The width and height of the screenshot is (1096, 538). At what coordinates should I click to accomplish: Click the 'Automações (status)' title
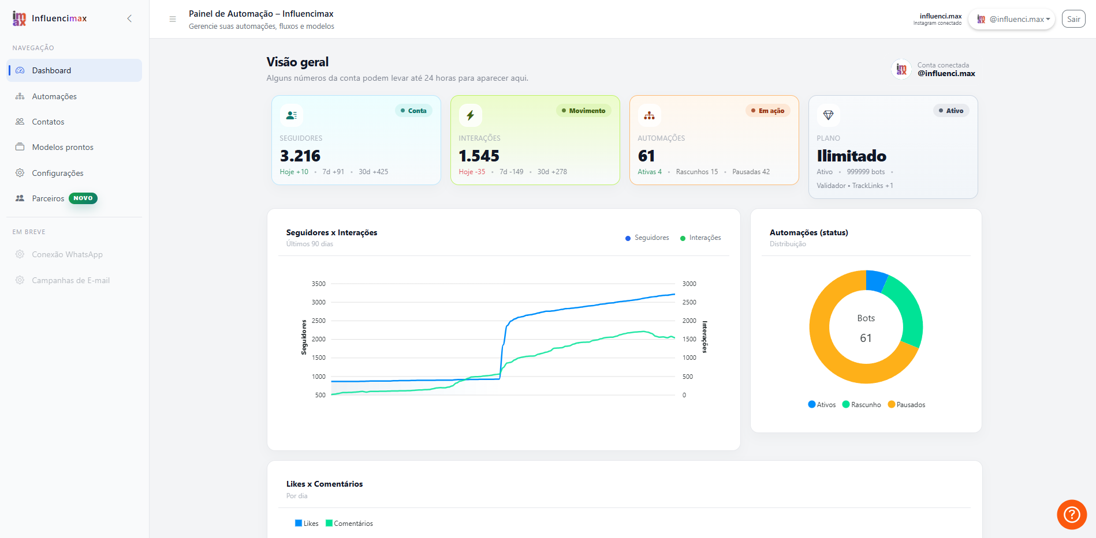pos(809,232)
